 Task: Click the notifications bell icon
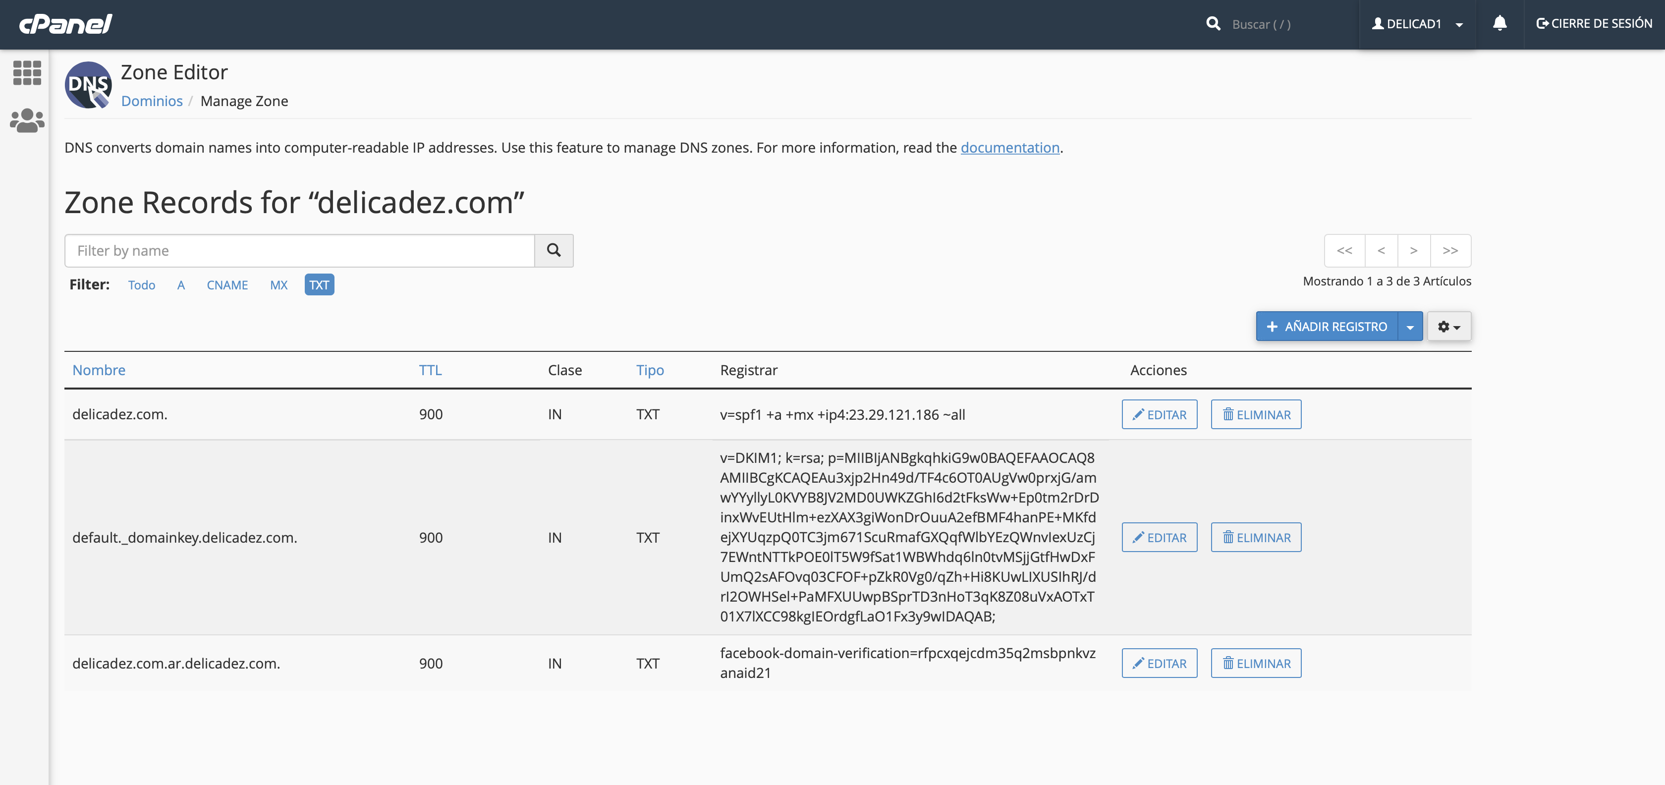pos(1499,24)
